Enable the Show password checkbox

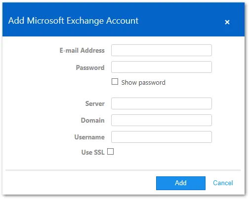pos(115,82)
